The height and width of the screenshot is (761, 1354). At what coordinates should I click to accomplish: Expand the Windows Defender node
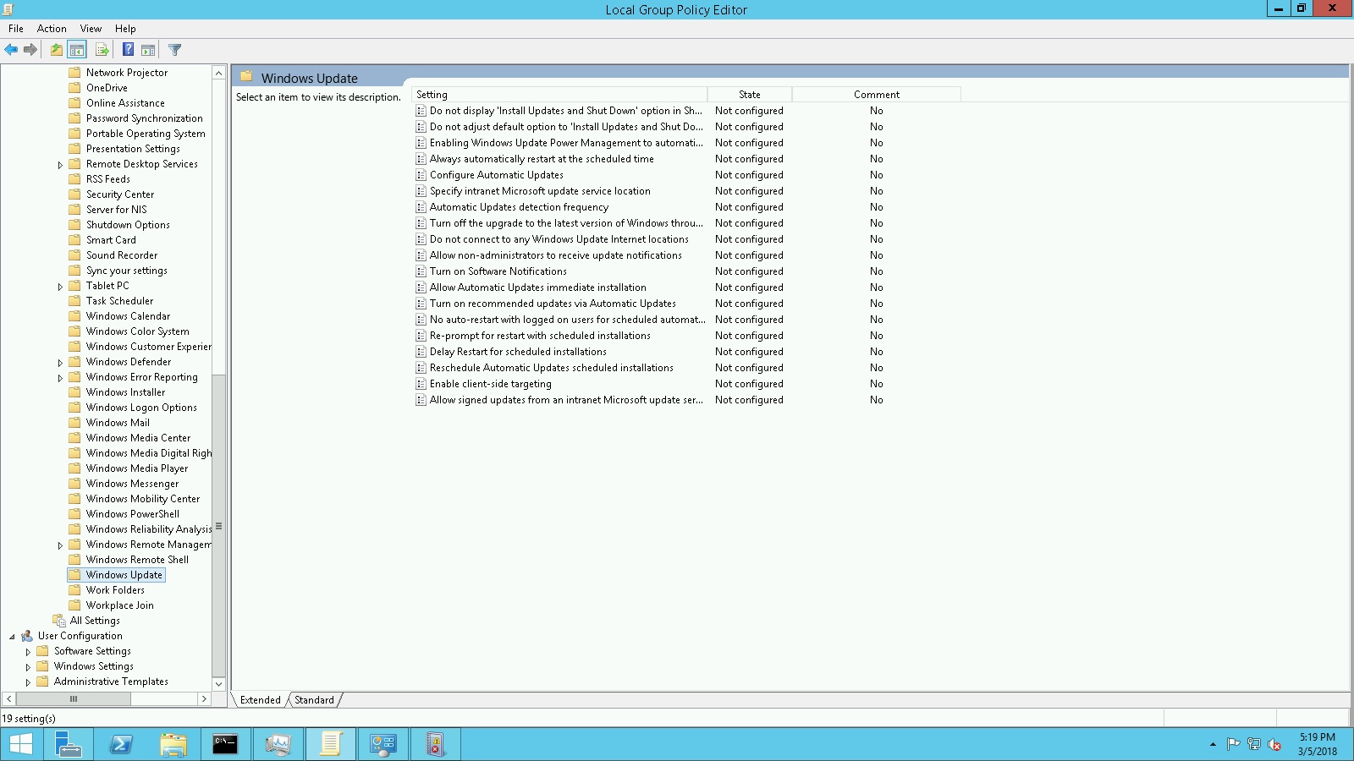pos(60,363)
